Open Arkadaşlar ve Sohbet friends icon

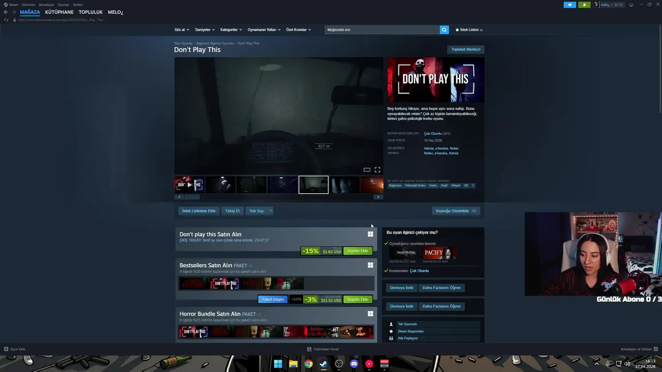[x=656, y=349]
